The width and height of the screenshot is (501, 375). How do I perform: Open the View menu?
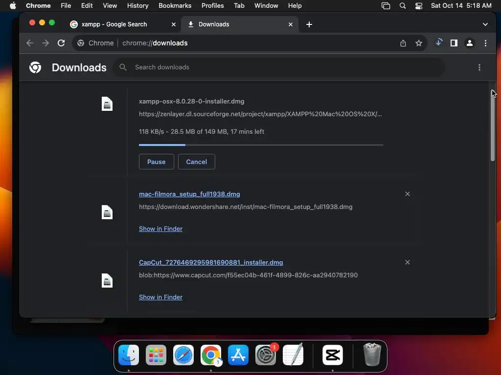click(110, 5)
